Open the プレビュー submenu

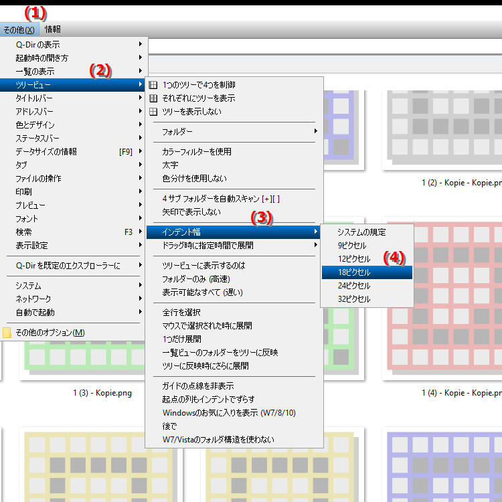(73, 205)
